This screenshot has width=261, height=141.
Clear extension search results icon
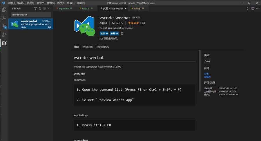point(44,9)
